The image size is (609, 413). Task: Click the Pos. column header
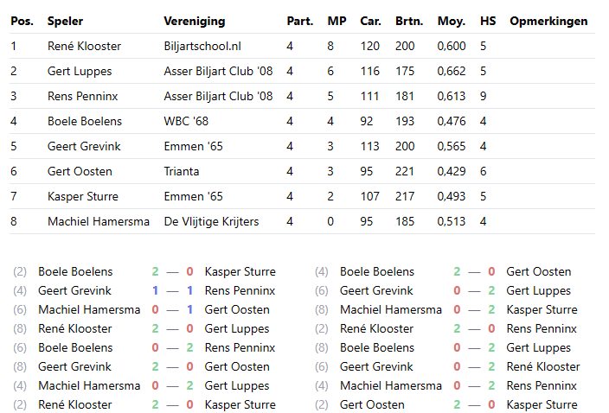point(22,21)
